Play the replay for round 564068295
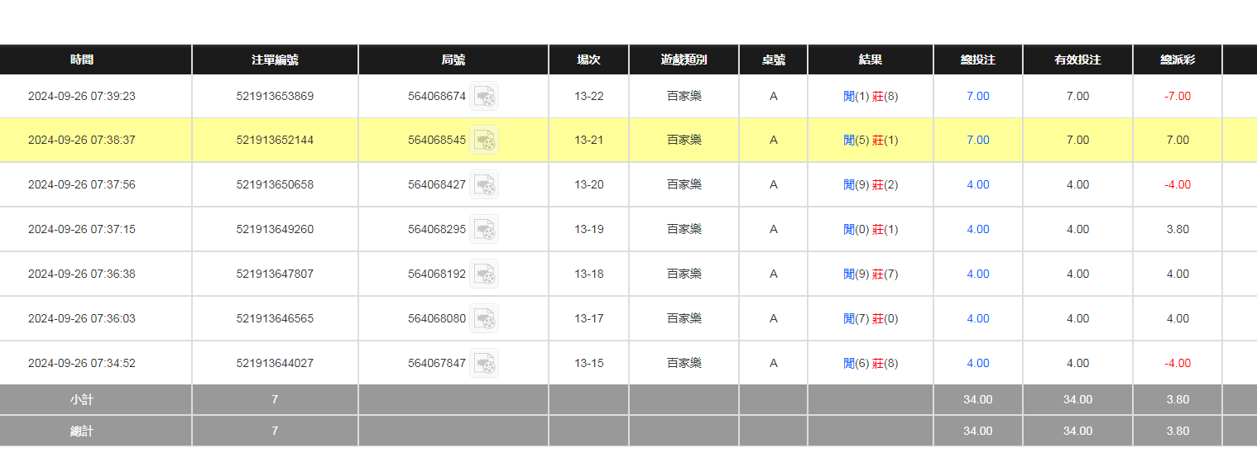 point(484,230)
